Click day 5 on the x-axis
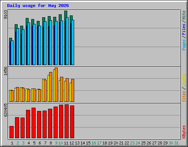 [x=34, y=143]
